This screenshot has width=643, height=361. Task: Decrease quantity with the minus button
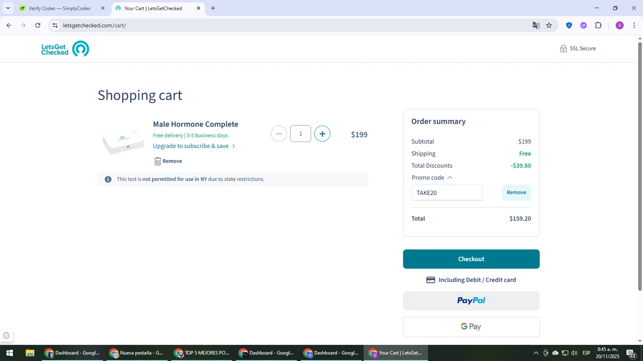(279, 134)
